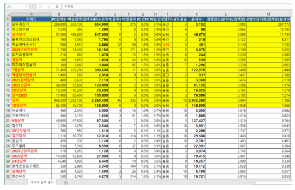This screenshot has height=190, width=295.
Task: Click the keyword cell 벤츠우산
Action: 31,176
